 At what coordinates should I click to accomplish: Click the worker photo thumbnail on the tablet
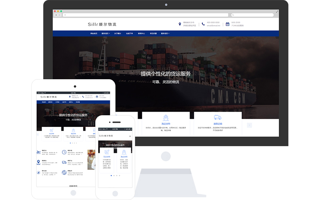pyautogui.click(x=92, y=160)
